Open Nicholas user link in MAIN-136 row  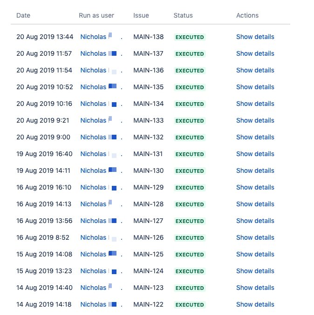point(101,70)
